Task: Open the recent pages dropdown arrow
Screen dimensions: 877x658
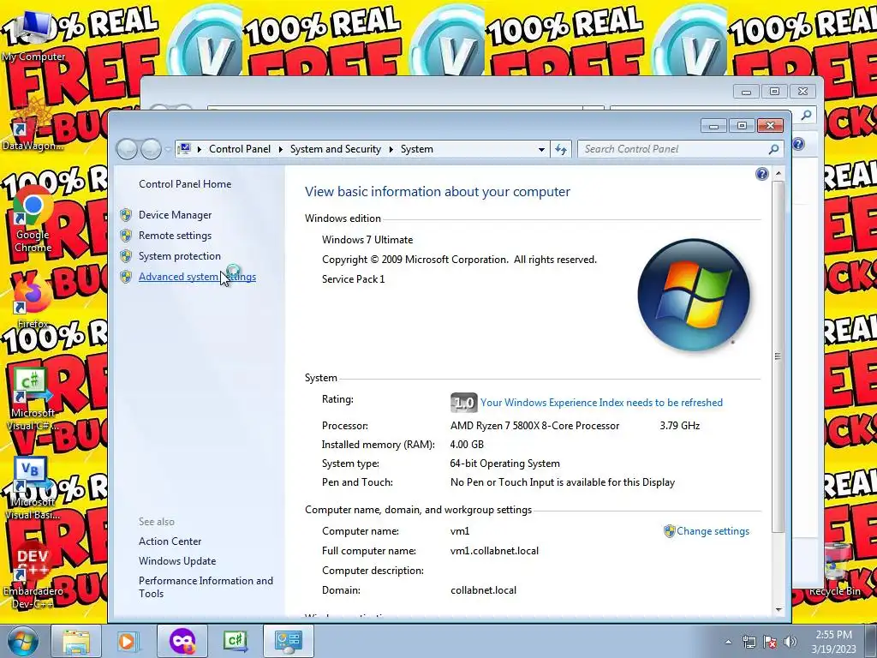Action: (x=168, y=149)
